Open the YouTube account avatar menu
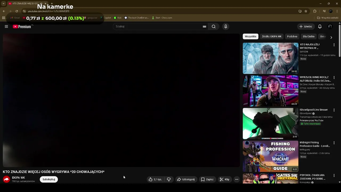Screen dimensions: 341x192 coord(330,26)
